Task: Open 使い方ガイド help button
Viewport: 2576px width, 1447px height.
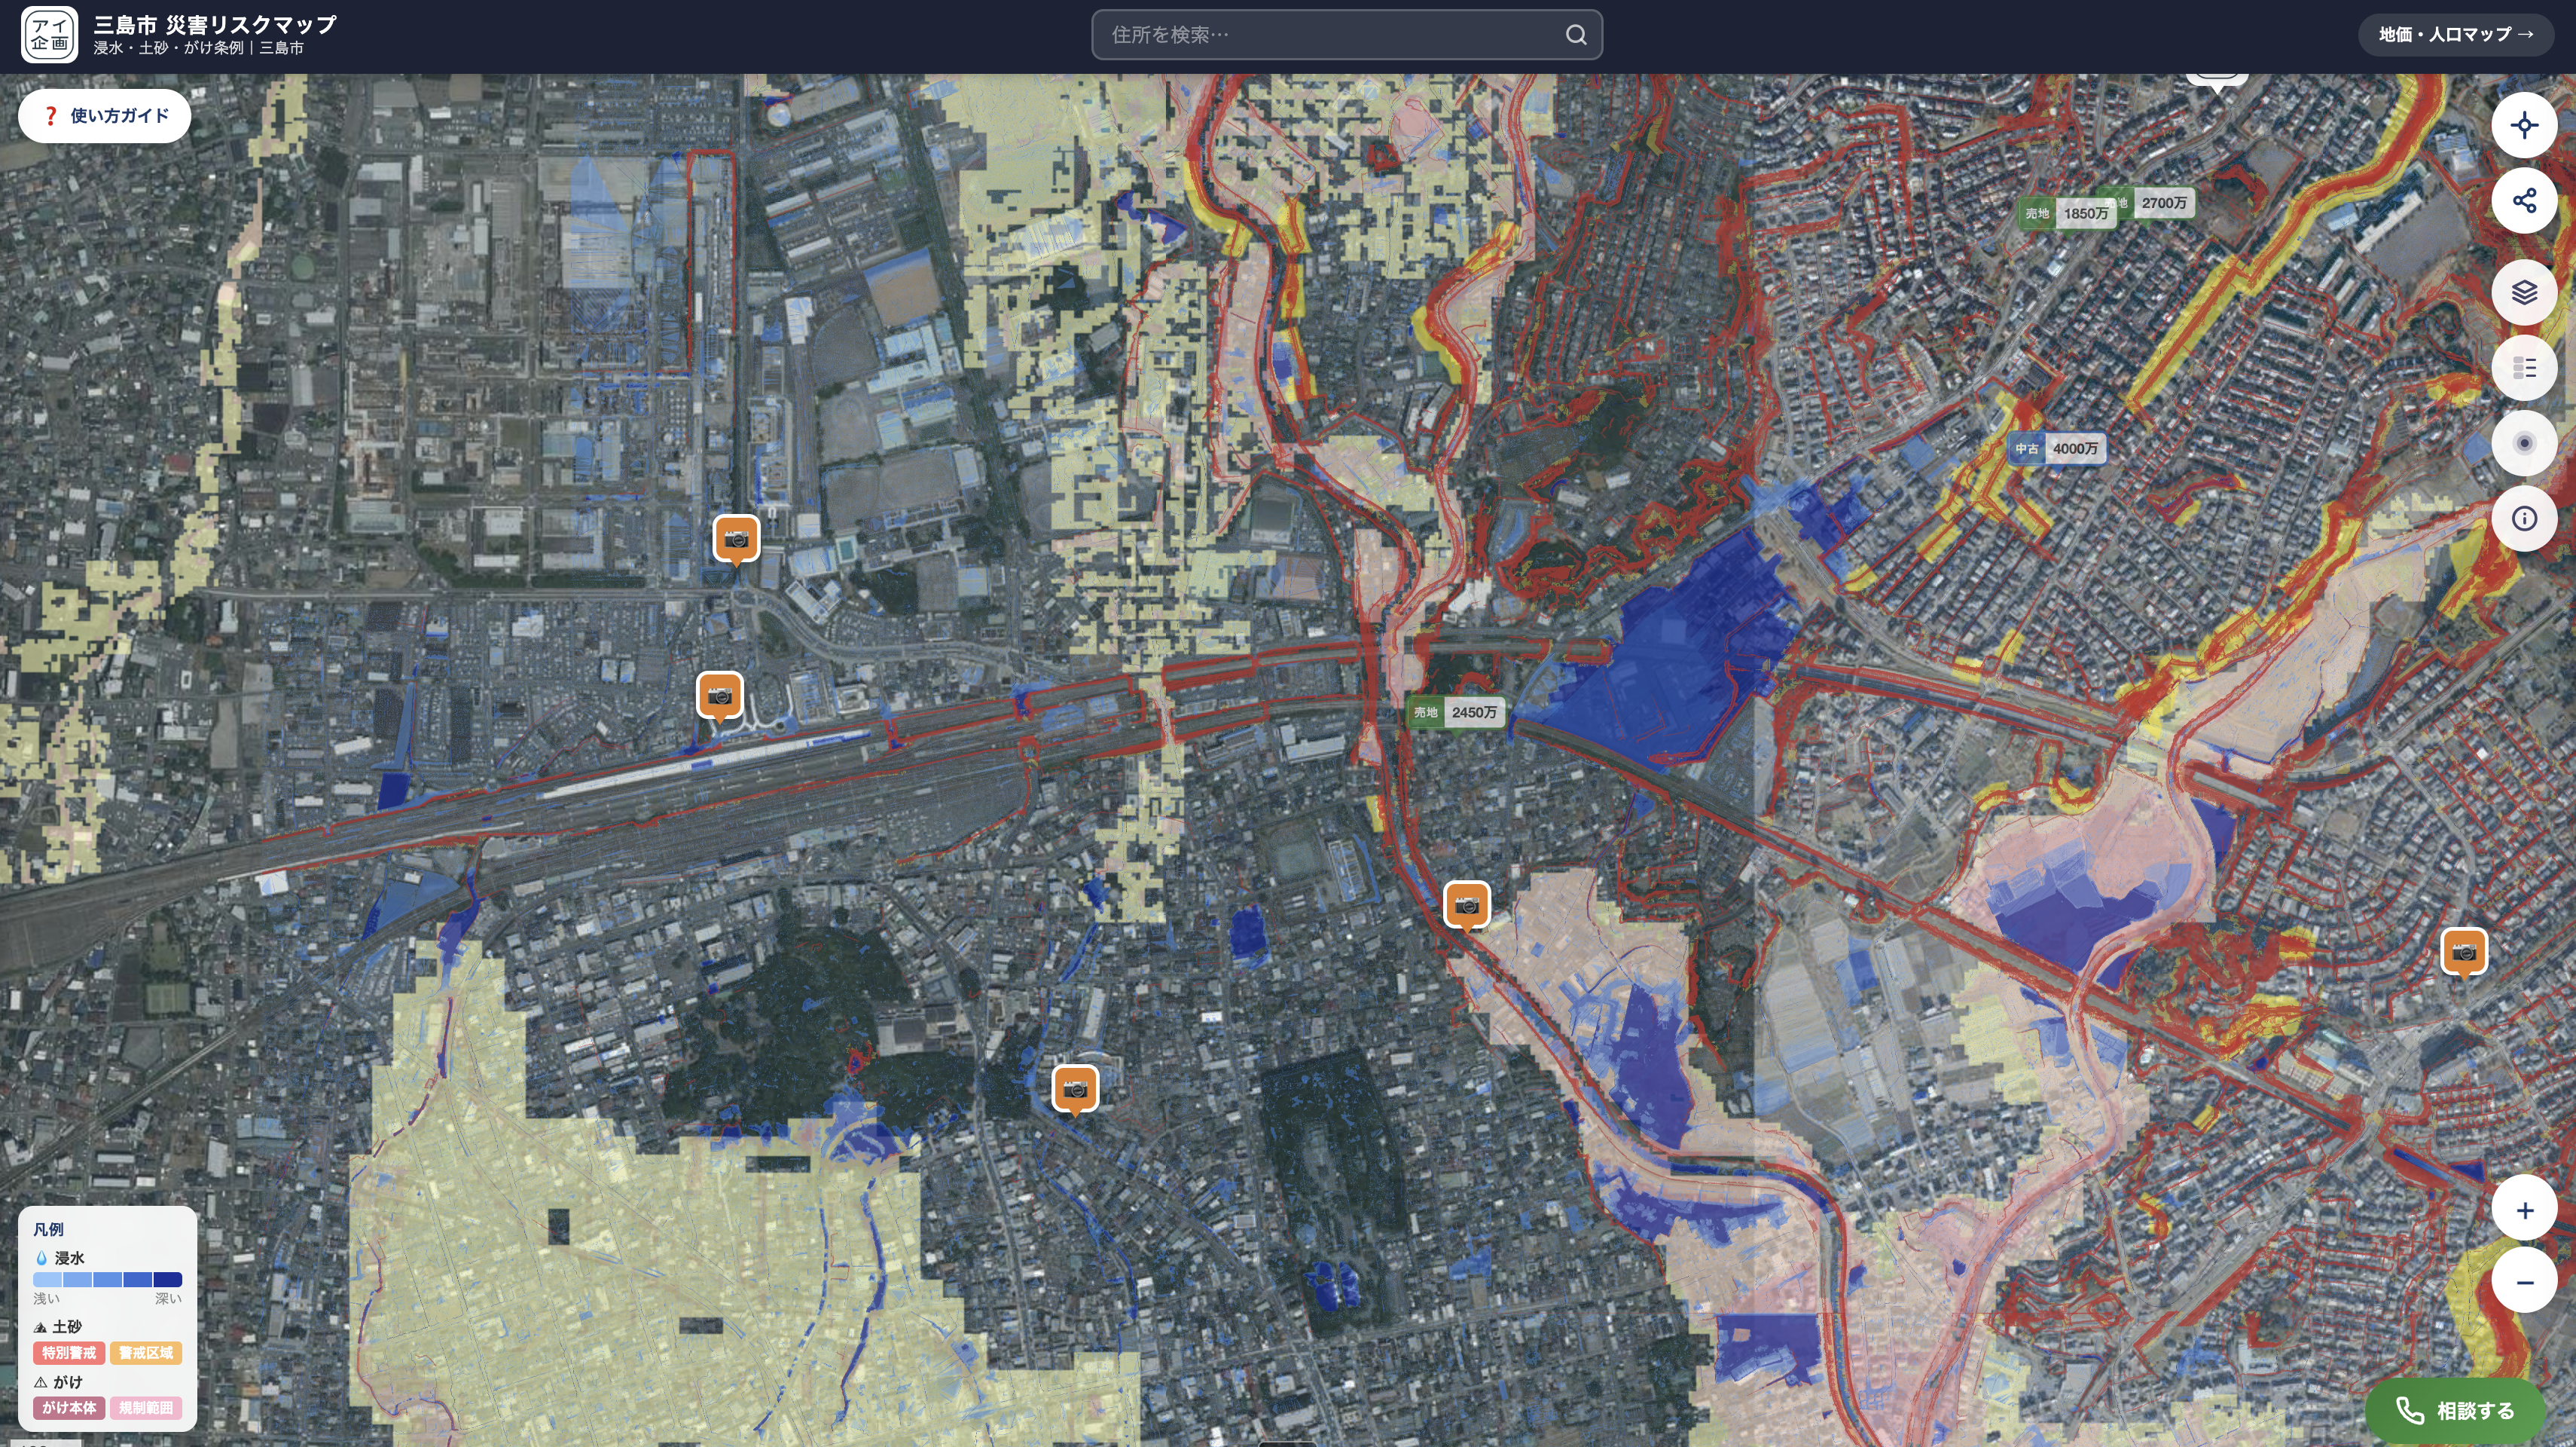Action: (x=105, y=116)
